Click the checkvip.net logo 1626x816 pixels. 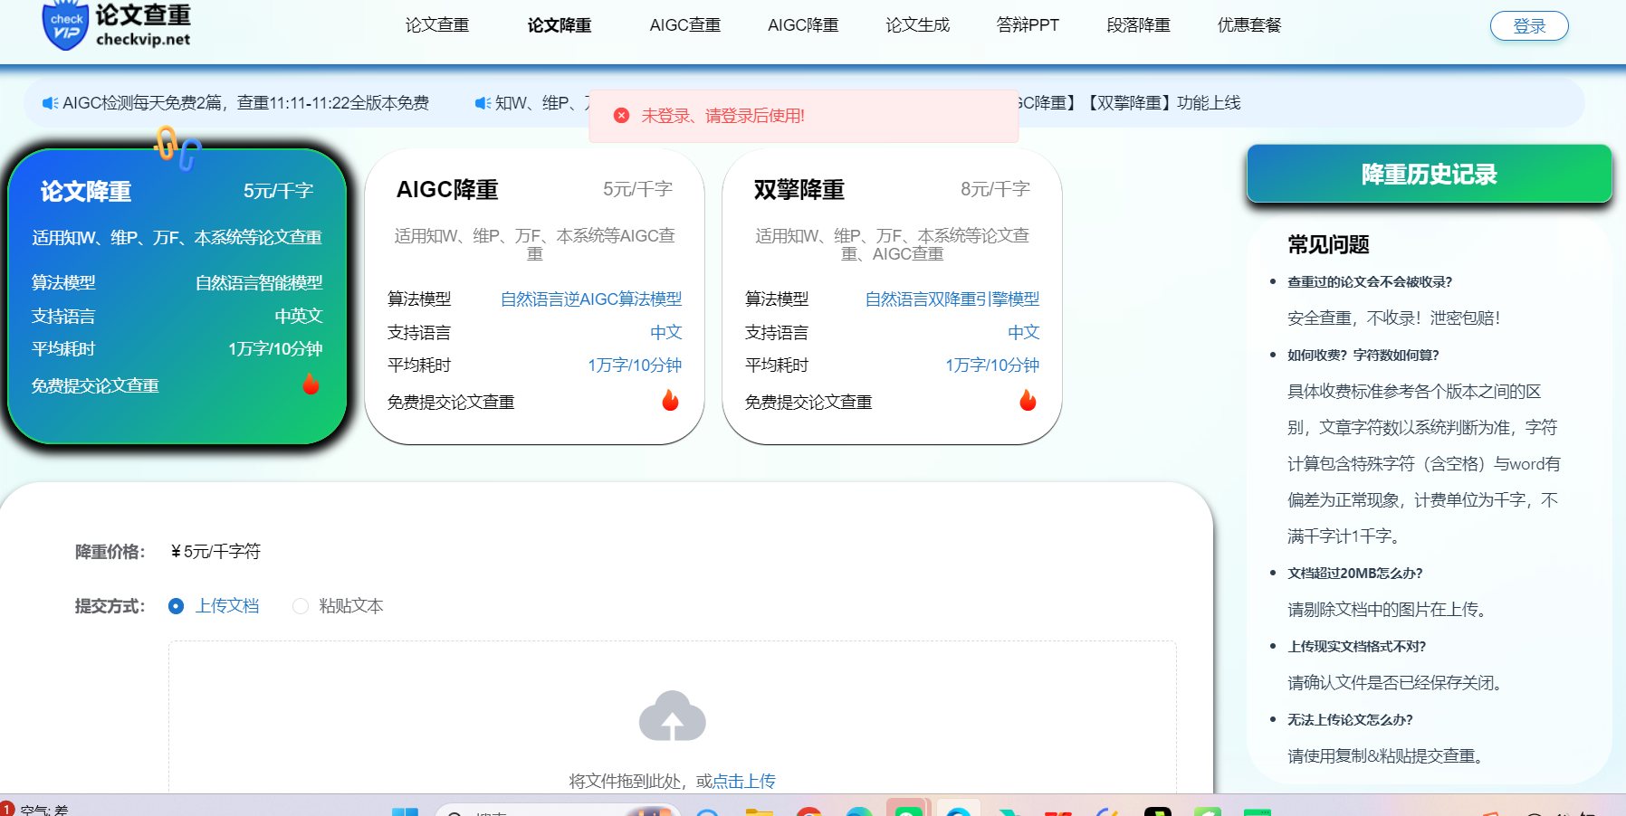coord(116,25)
